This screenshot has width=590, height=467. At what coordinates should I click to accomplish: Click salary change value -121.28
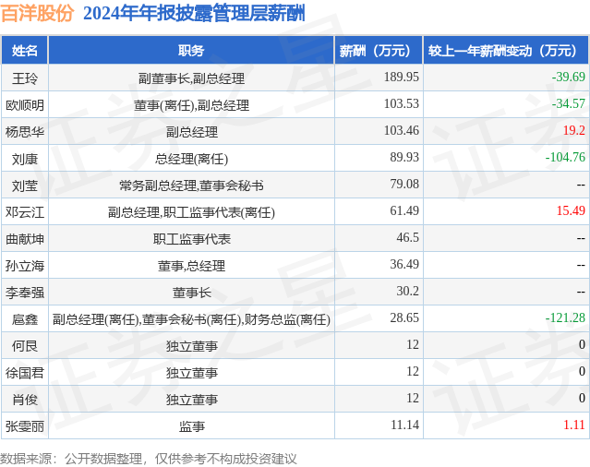point(565,317)
